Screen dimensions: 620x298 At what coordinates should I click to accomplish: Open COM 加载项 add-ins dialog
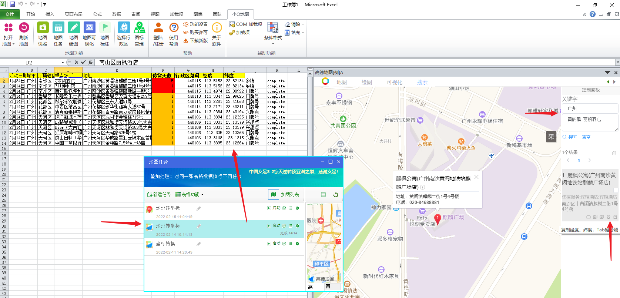(245, 24)
